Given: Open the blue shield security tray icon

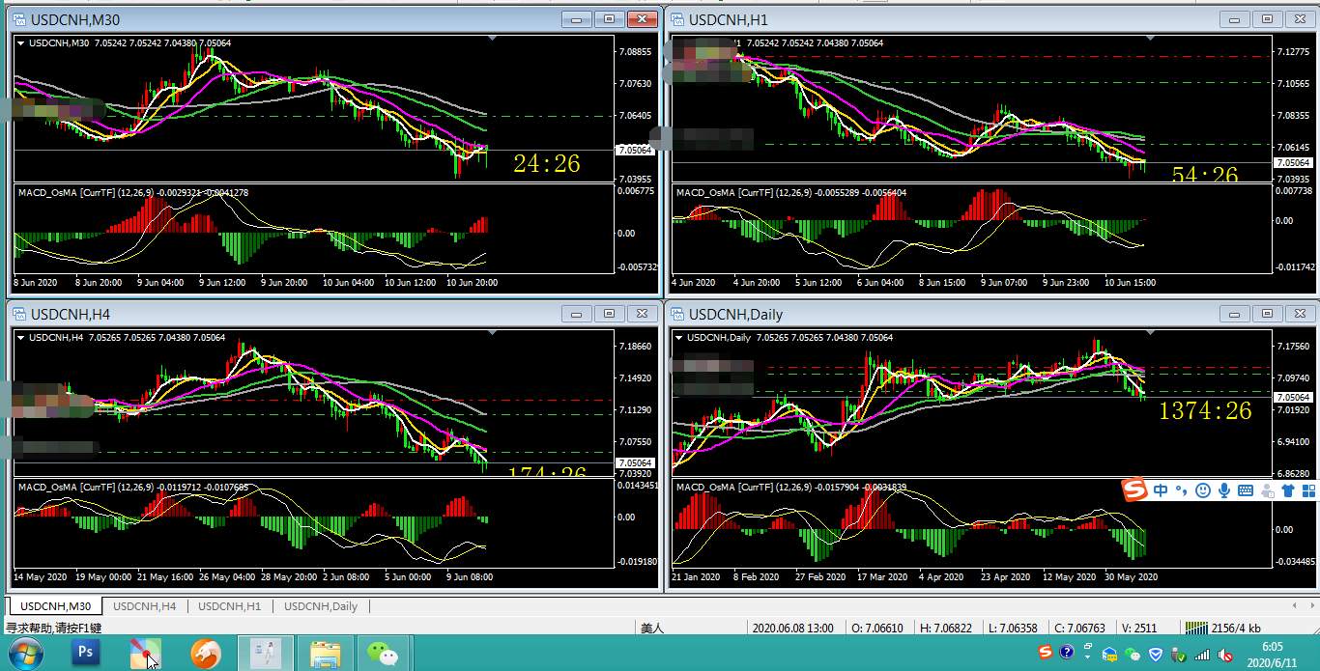Looking at the screenshot, I should coord(1155,655).
